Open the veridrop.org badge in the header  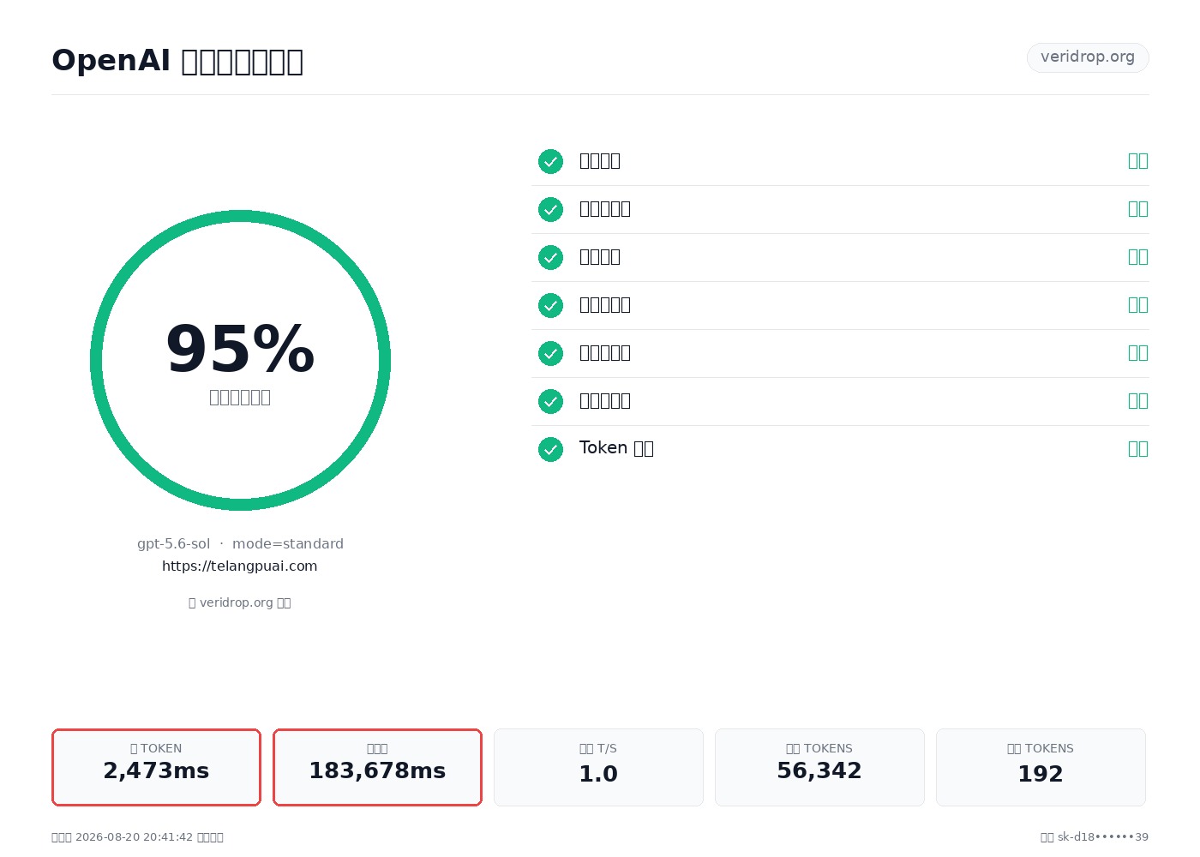(1088, 57)
